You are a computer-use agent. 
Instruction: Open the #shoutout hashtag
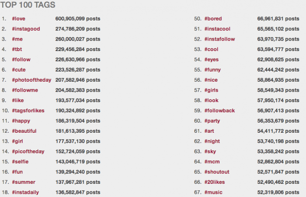[216, 172]
